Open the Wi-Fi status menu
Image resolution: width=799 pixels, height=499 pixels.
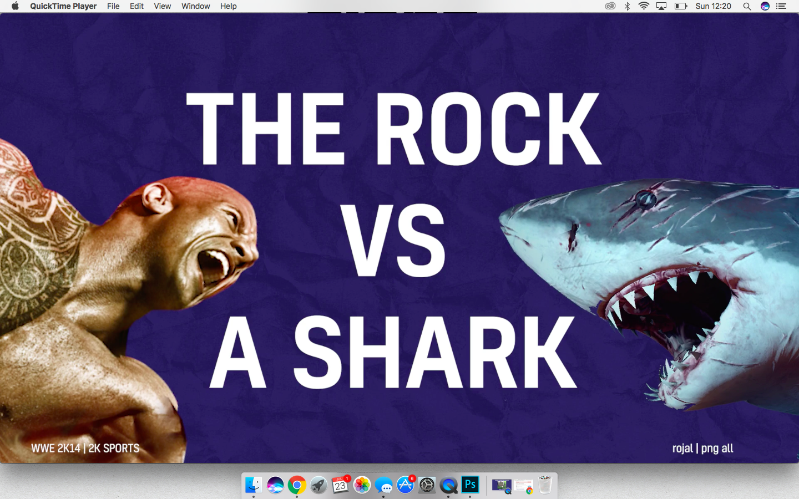(x=644, y=6)
